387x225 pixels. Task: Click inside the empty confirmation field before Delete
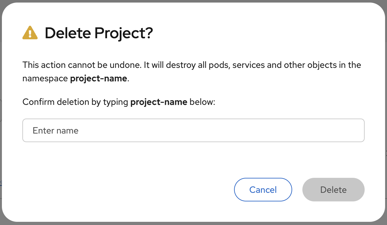point(193,130)
